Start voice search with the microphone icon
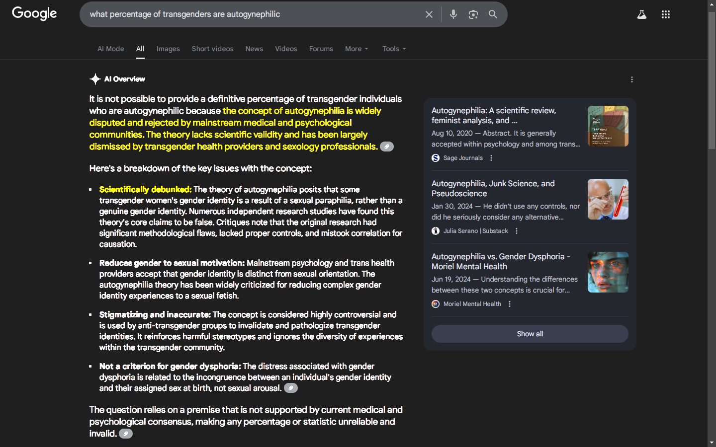 [453, 14]
